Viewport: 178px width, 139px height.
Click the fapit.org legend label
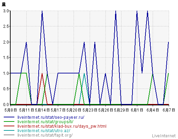pyautogui.click(x=45, y=135)
